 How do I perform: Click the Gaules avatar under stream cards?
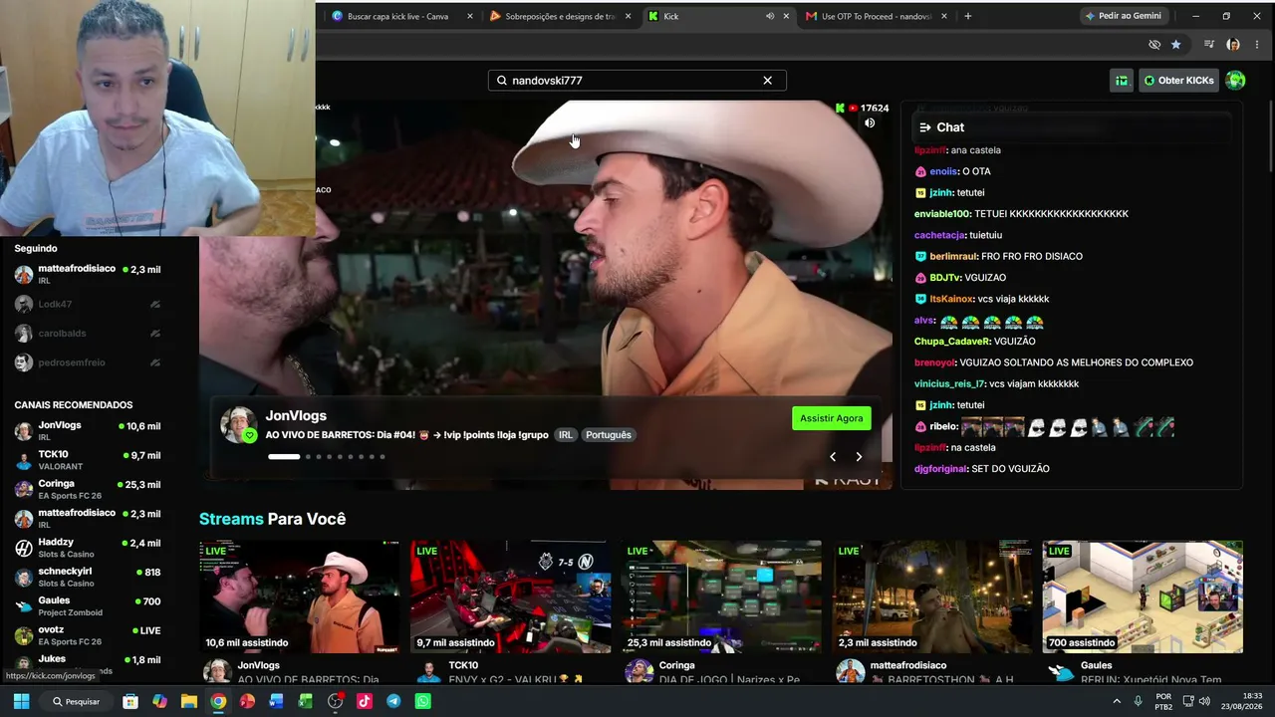pos(1062,672)
